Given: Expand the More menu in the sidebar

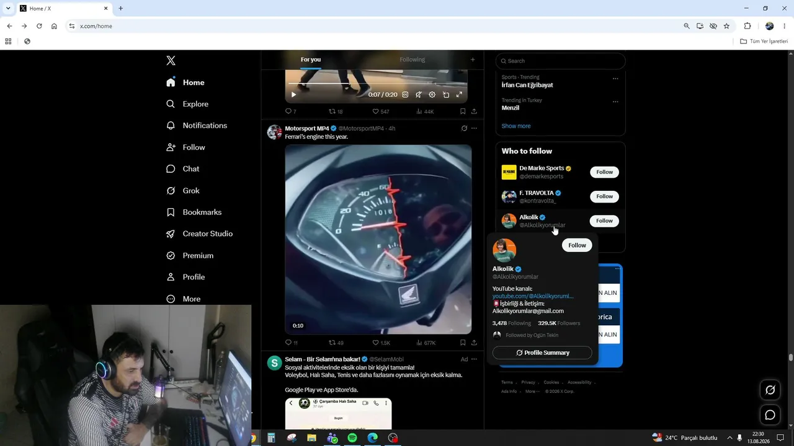Looking at the screenshot, I should [183, 299].
